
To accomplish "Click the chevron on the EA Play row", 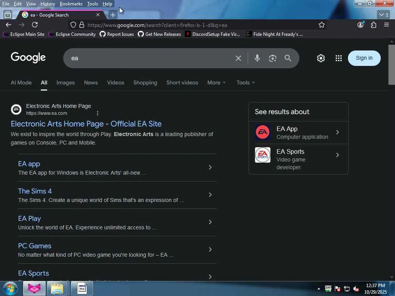I will pyautogui.click(x=210, y=222).
